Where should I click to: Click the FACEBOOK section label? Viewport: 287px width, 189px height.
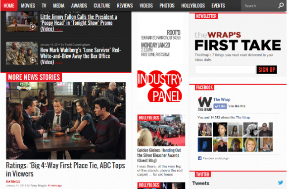point(204,87)
